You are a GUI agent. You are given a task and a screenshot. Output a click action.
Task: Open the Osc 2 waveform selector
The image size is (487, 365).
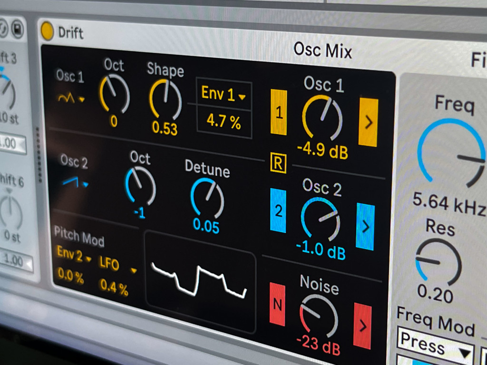[75, 182]
